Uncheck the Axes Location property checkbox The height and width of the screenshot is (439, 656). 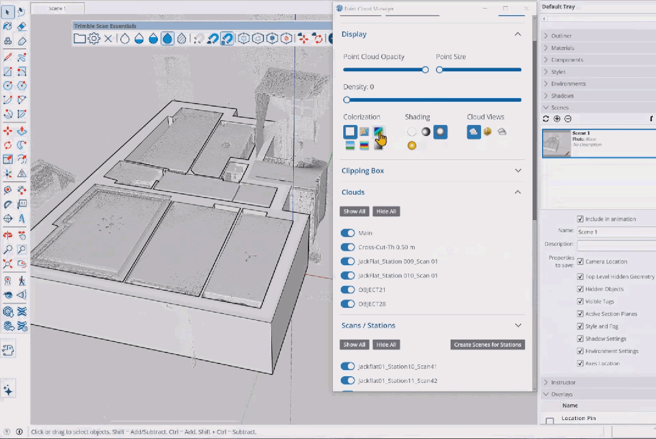click(580, 363)
